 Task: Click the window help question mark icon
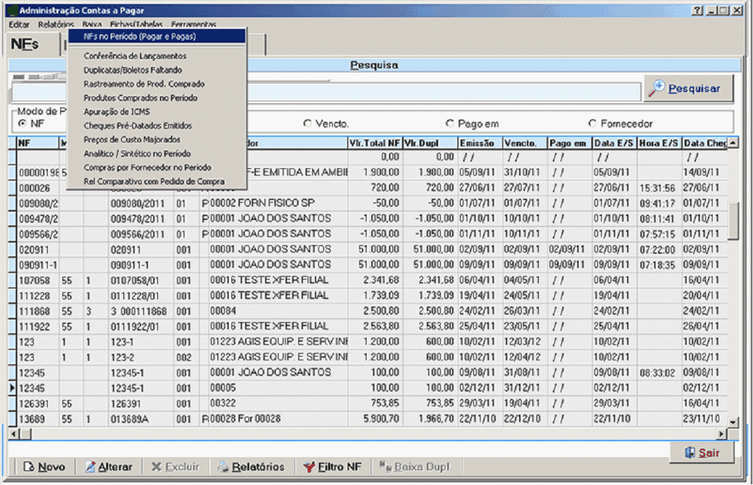(x=697, y=11)
